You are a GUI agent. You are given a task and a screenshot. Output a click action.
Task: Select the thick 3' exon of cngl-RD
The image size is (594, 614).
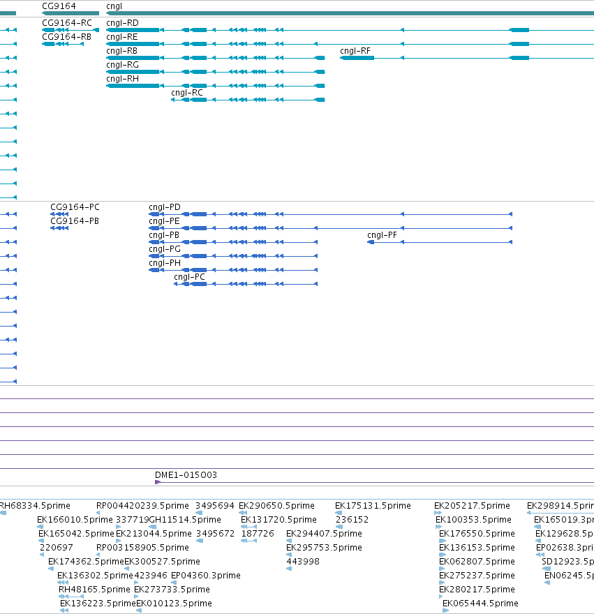[x=133, y=30]
